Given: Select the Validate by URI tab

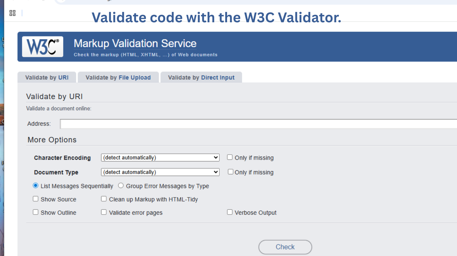Looking at the screenshot, I should click(47, 77).
